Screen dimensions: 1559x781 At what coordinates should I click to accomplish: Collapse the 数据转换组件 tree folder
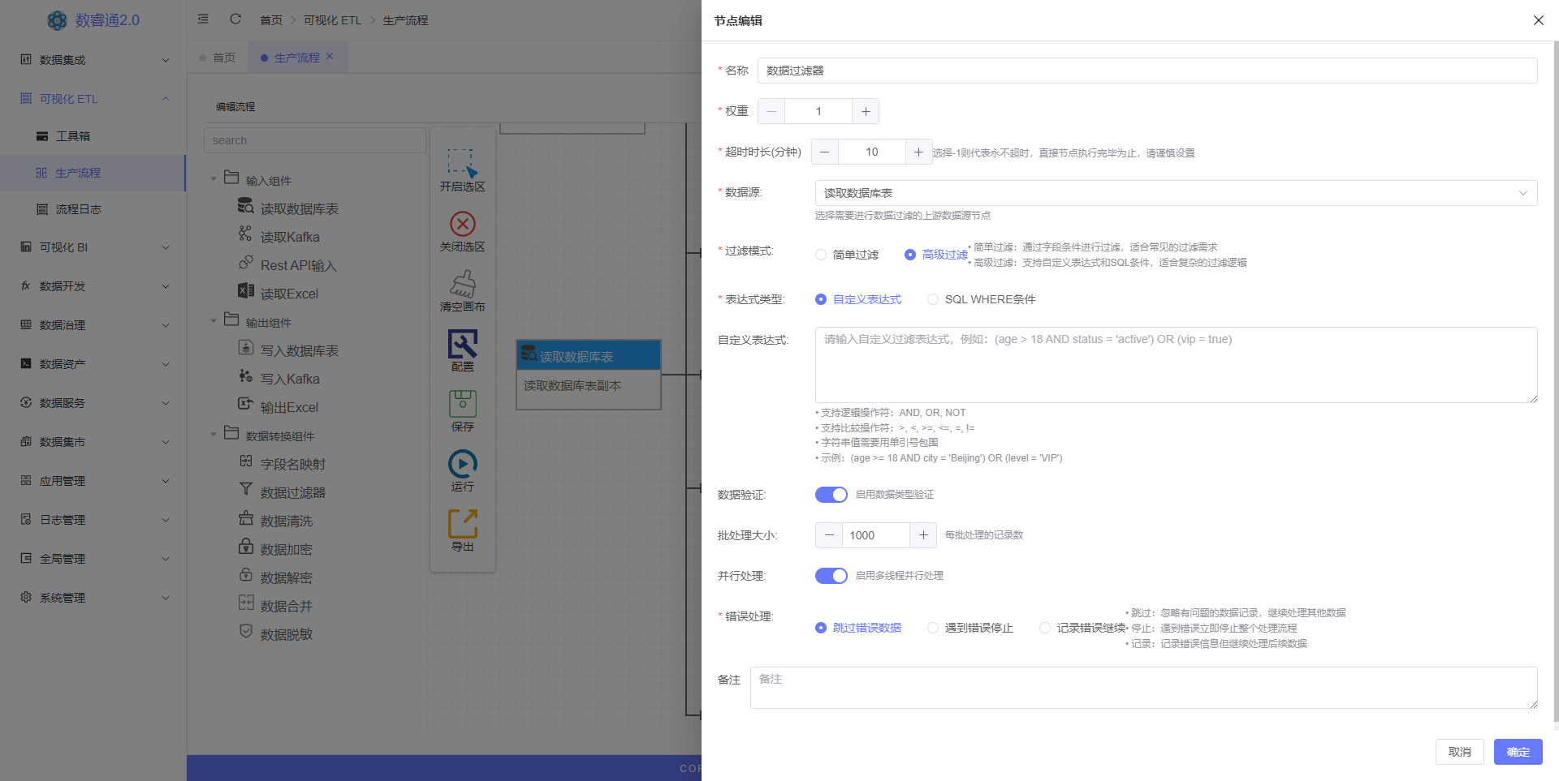[214, 435]
